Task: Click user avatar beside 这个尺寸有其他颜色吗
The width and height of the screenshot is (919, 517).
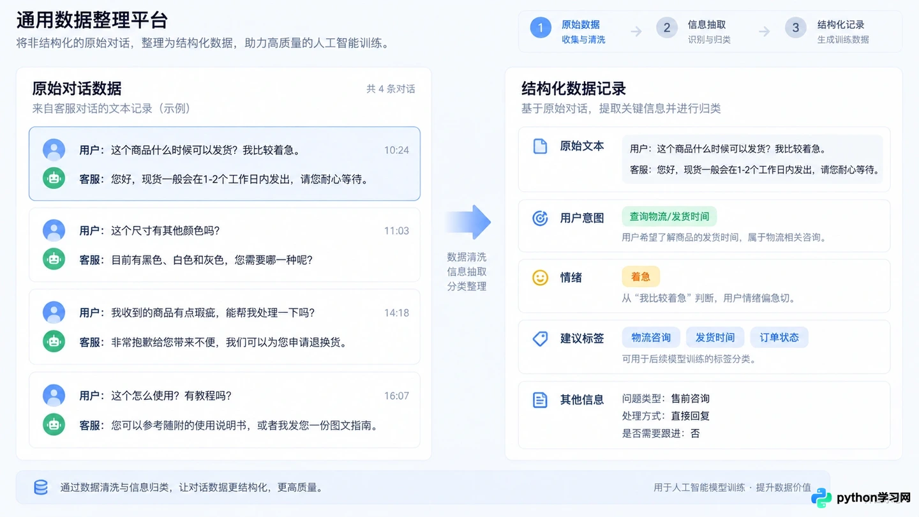Action: 54,230
